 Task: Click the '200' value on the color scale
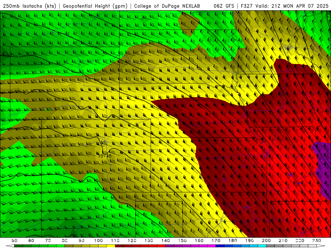click(266, 241)
